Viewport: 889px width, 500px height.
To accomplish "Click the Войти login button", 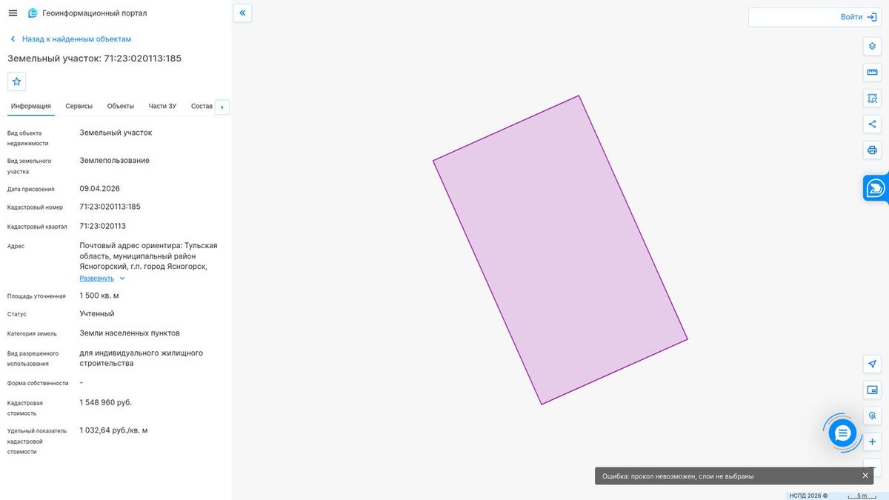I will pyautogui.click(x=814, y=17).
